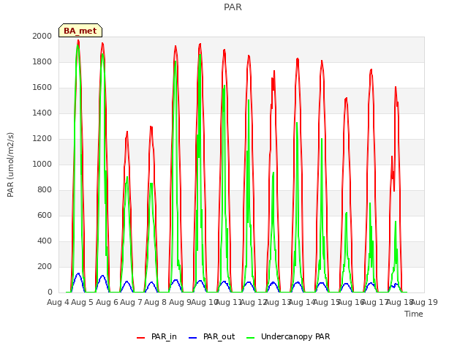The image size is (468, 351).
Task: Click the 1200 y-axis tick value
Action: (42, 139)
